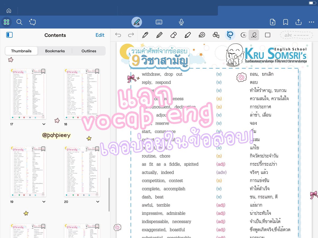This screenshot has height=238, width=318.
Task: Click the word 'dash, beat'
Action: pos(153,197)
